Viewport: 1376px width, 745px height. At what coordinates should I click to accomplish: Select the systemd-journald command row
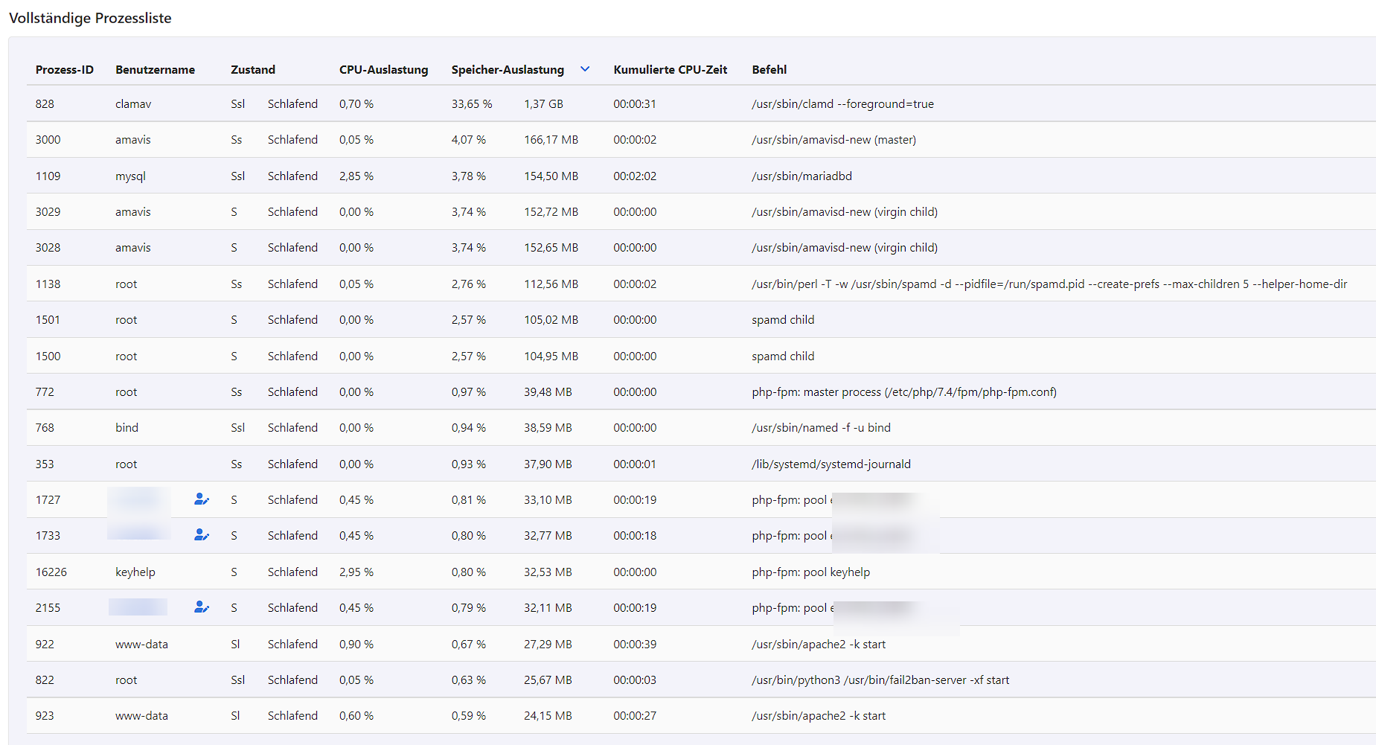click(831, 464)
